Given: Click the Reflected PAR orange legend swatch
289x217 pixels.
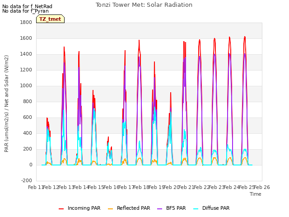Looking at the screenshot, I should [110, 209].
